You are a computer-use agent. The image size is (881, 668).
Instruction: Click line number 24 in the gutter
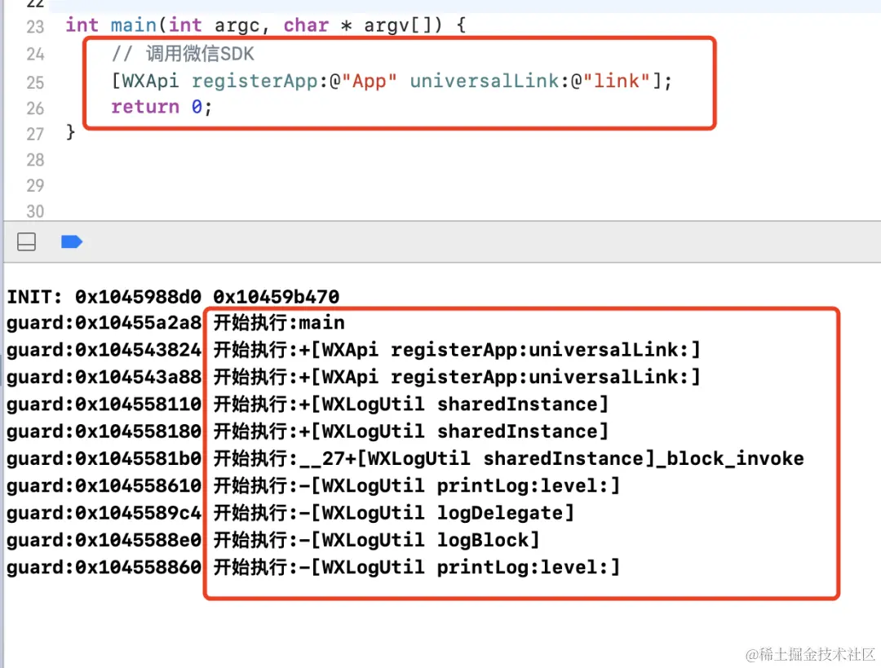(35, 54)
